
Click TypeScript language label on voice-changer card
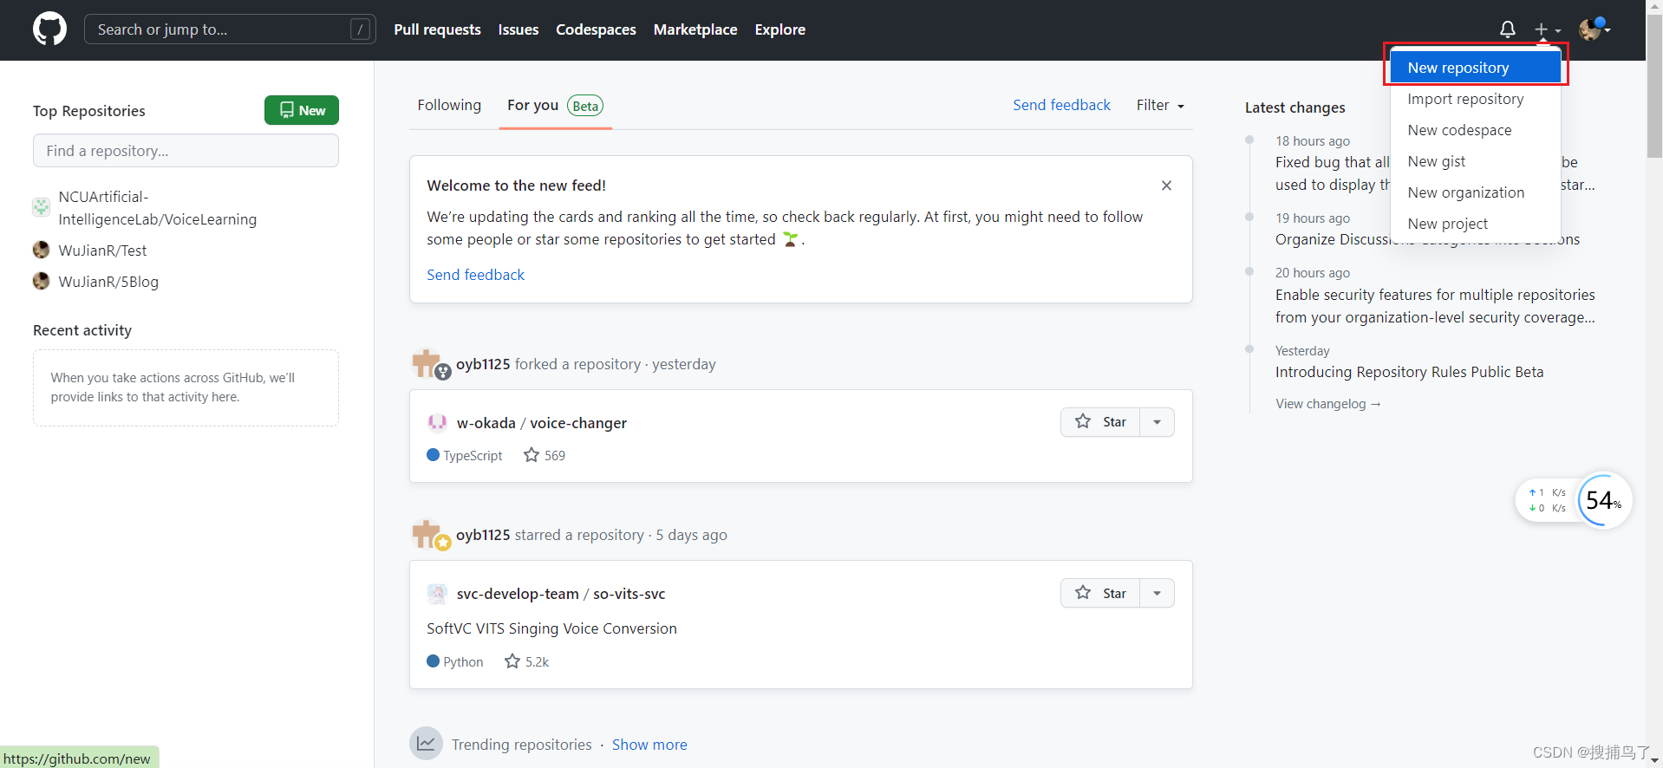tap(465, 455)
